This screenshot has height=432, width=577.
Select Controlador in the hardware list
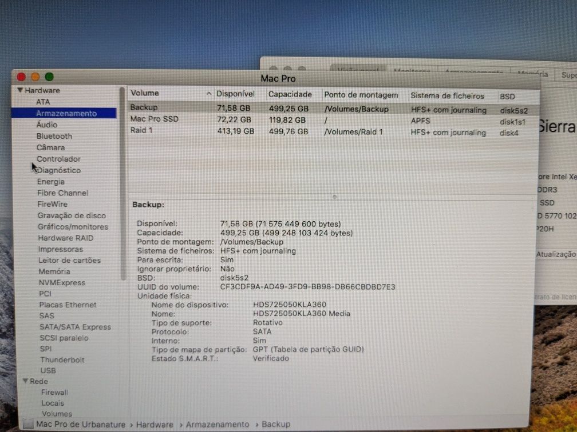(x=58, y=159)
